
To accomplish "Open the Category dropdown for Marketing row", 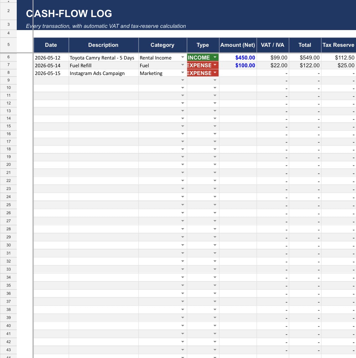I will coord(183,73).
